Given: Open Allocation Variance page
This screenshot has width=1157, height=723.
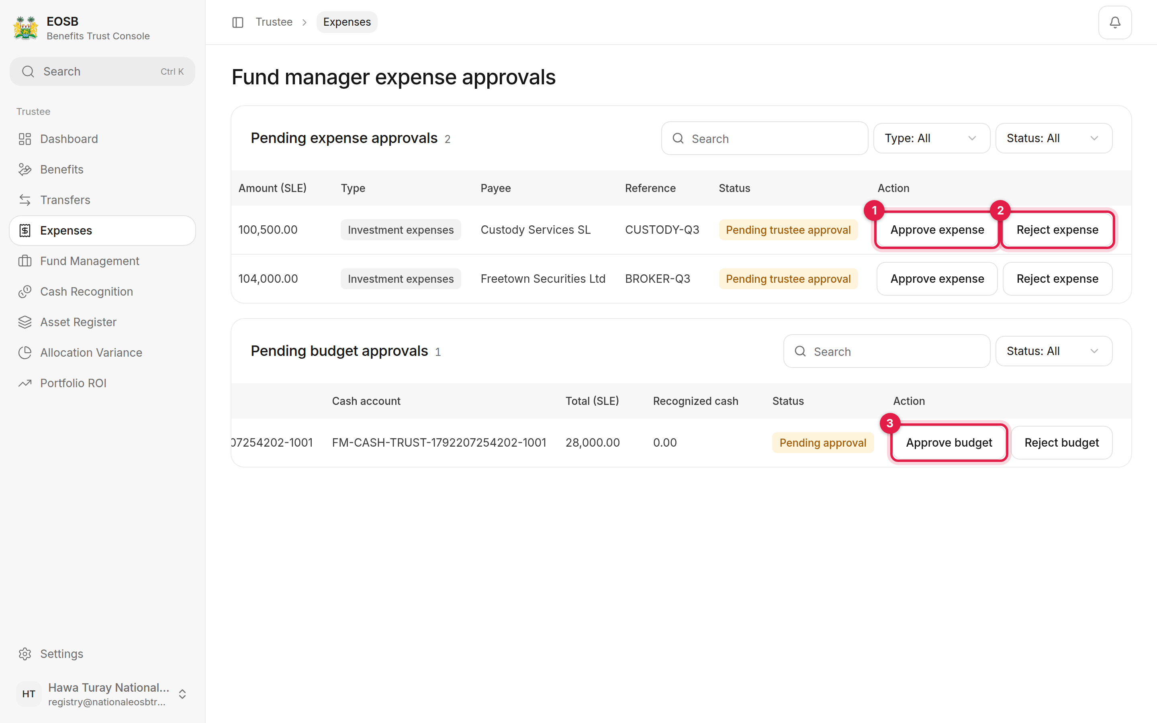Looking at the screenshot, I should 102,353.
